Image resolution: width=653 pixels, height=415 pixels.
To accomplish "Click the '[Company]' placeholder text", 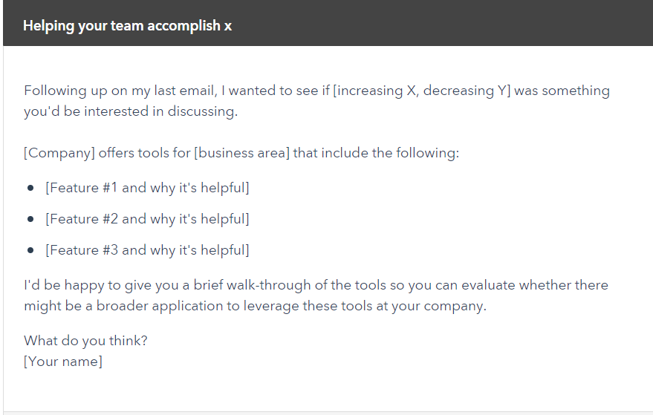I will pos(59,153).
